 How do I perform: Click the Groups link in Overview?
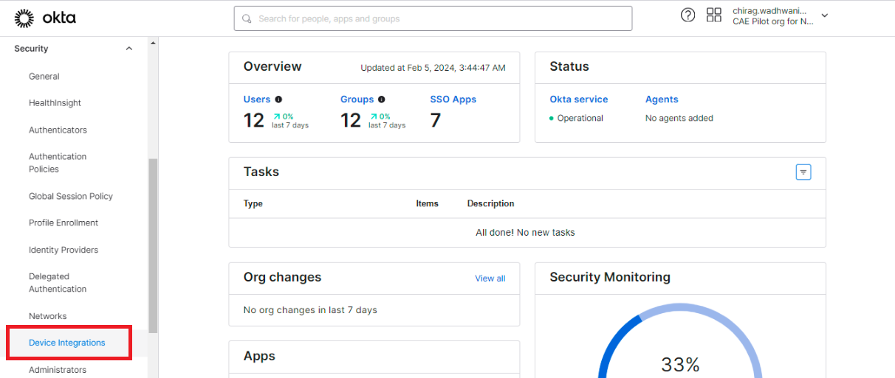click(357, 99)
